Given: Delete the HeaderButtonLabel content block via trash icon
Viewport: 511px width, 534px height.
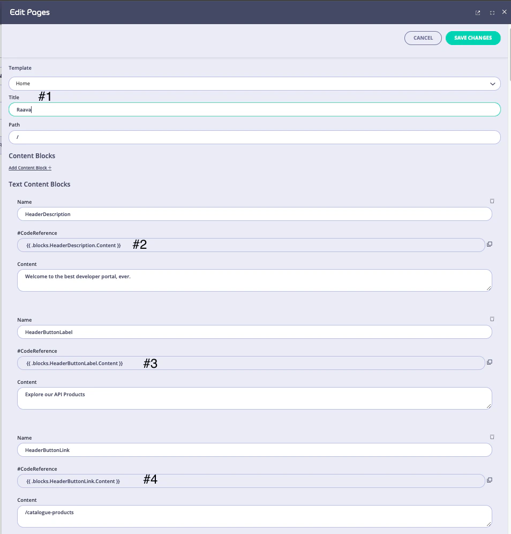Looking at the screenshot, I should 492,319.
